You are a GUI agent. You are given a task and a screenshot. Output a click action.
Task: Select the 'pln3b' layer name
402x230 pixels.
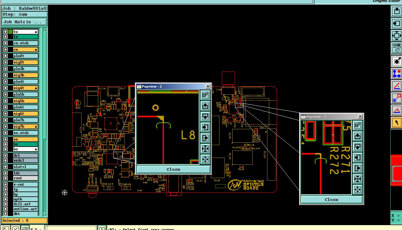(26, 69)
